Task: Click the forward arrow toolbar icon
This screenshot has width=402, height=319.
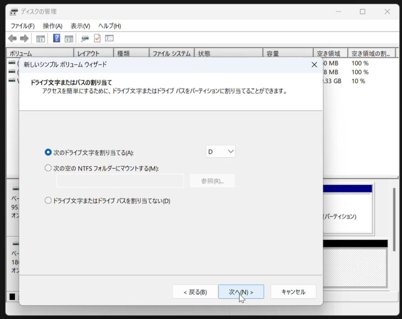Action: 24,38
